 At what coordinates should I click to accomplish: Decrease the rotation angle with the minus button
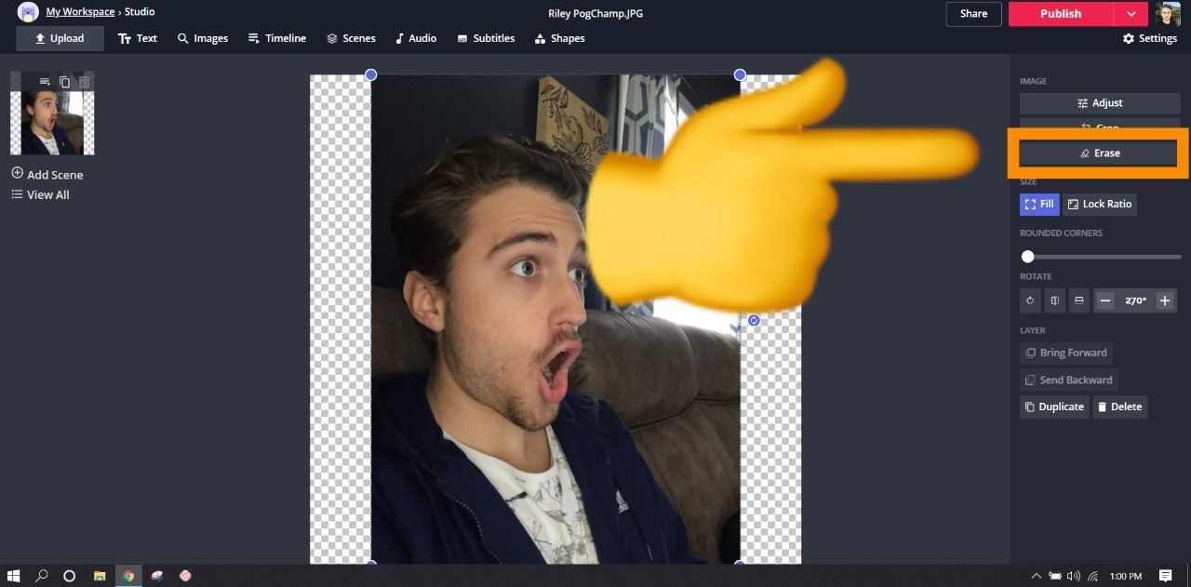point(1105,300)
